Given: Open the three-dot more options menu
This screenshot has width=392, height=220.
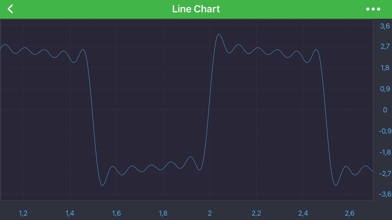Looking at the screenshot, I should tap(373, 9).
